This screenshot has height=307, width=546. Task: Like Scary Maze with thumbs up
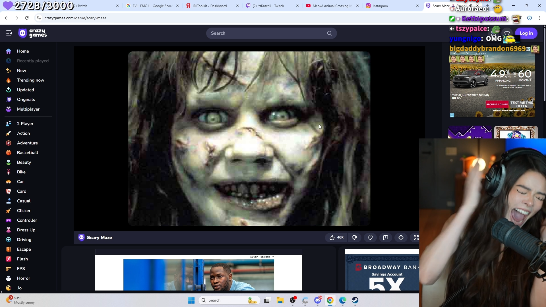[336, 238]
